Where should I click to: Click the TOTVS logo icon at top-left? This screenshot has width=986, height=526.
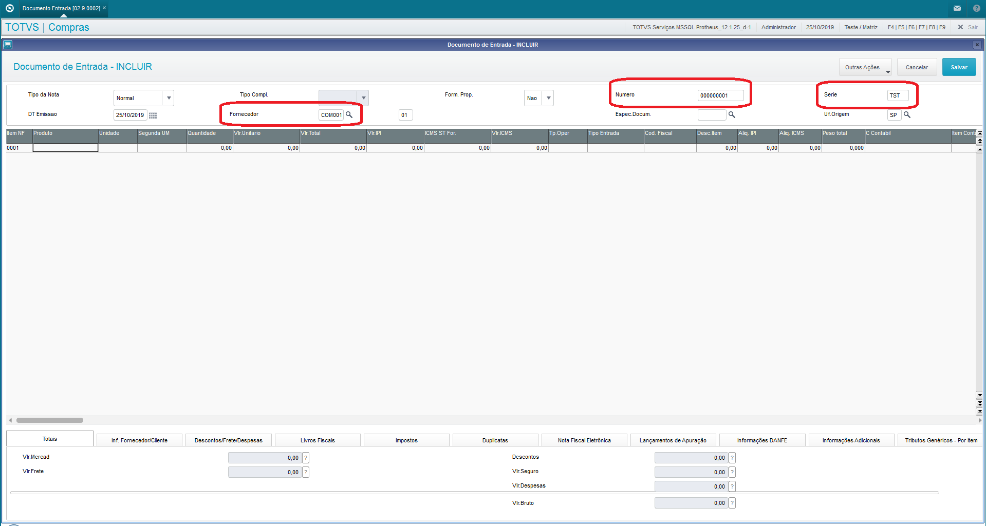pos(9,8)
